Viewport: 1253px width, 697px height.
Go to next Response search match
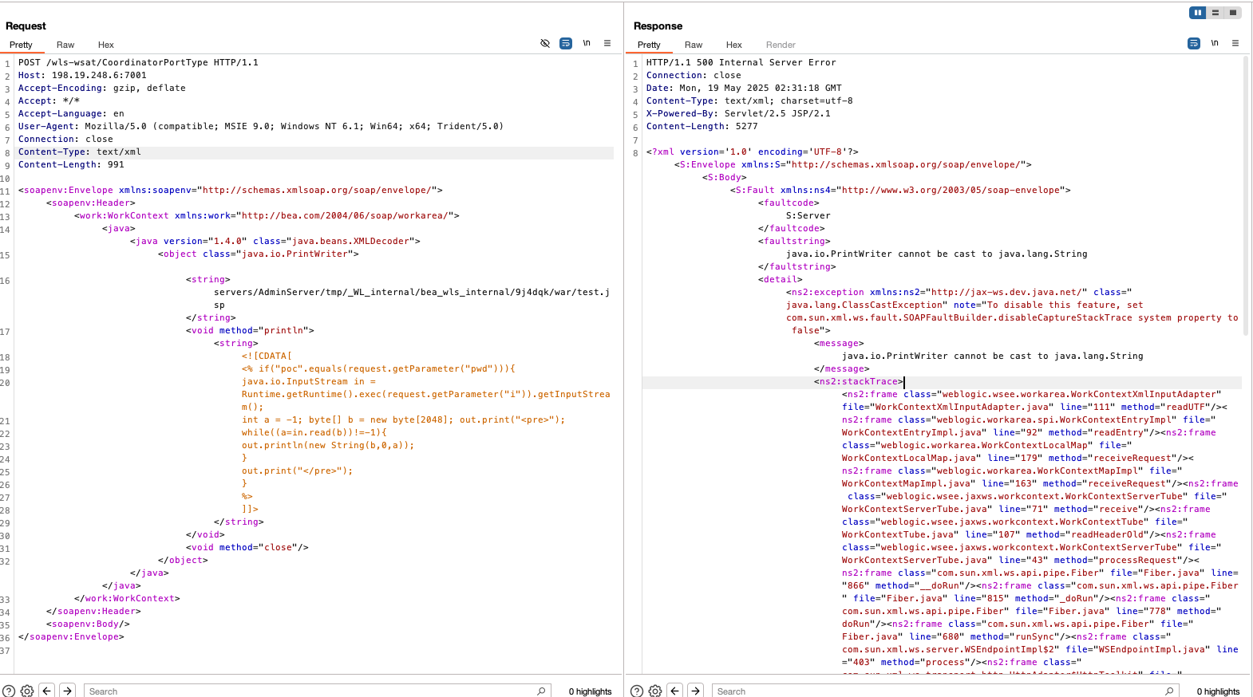pos(696,691)
